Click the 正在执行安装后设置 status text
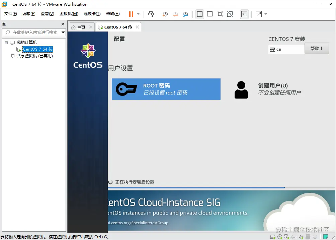 tap(135, 182)
